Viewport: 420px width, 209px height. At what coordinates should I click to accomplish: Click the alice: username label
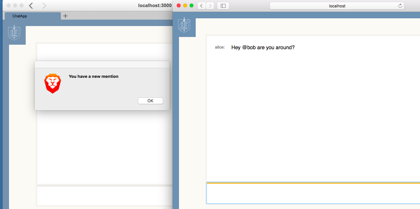pyautogui.click(x=220, y=47)
